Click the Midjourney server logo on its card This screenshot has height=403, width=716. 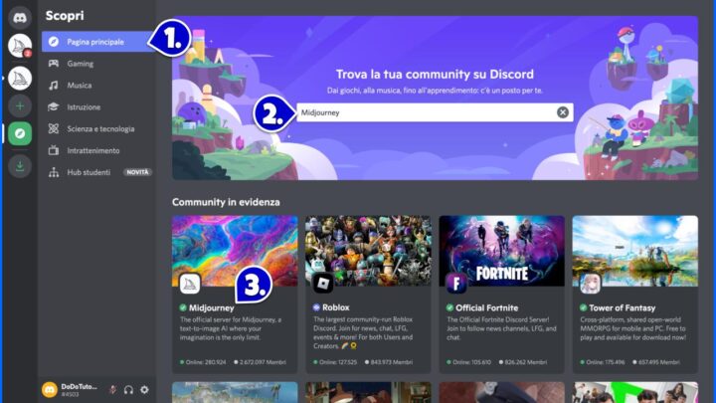(190, 284)
